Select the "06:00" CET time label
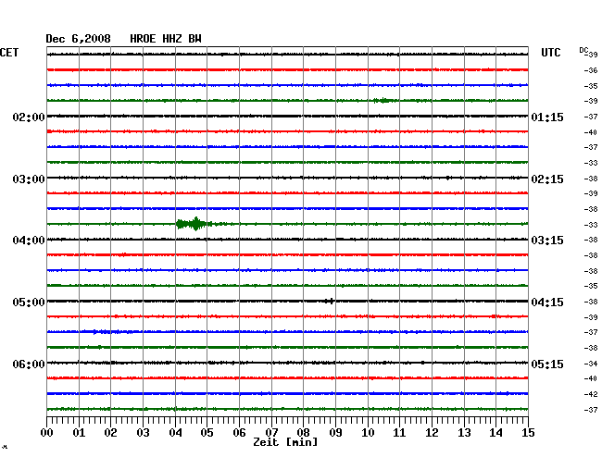This screenshot has height=457, width=602. coord(29,364)
